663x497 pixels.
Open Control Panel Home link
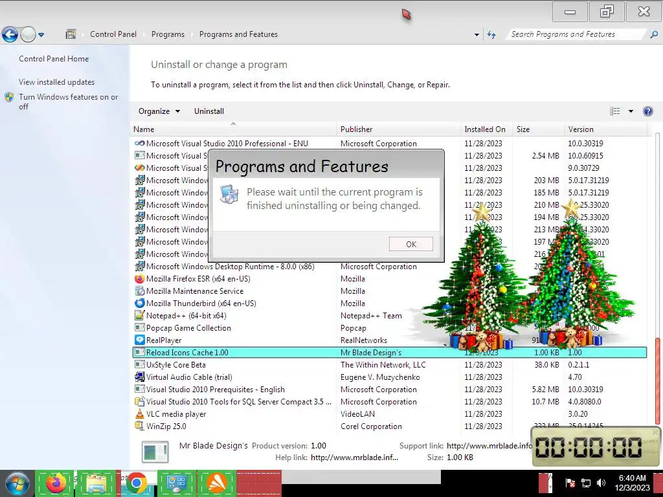(x=54, y=59)
